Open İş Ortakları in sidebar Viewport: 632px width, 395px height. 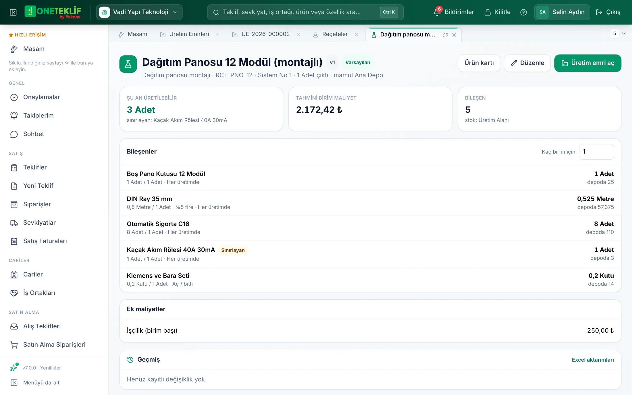54,293
